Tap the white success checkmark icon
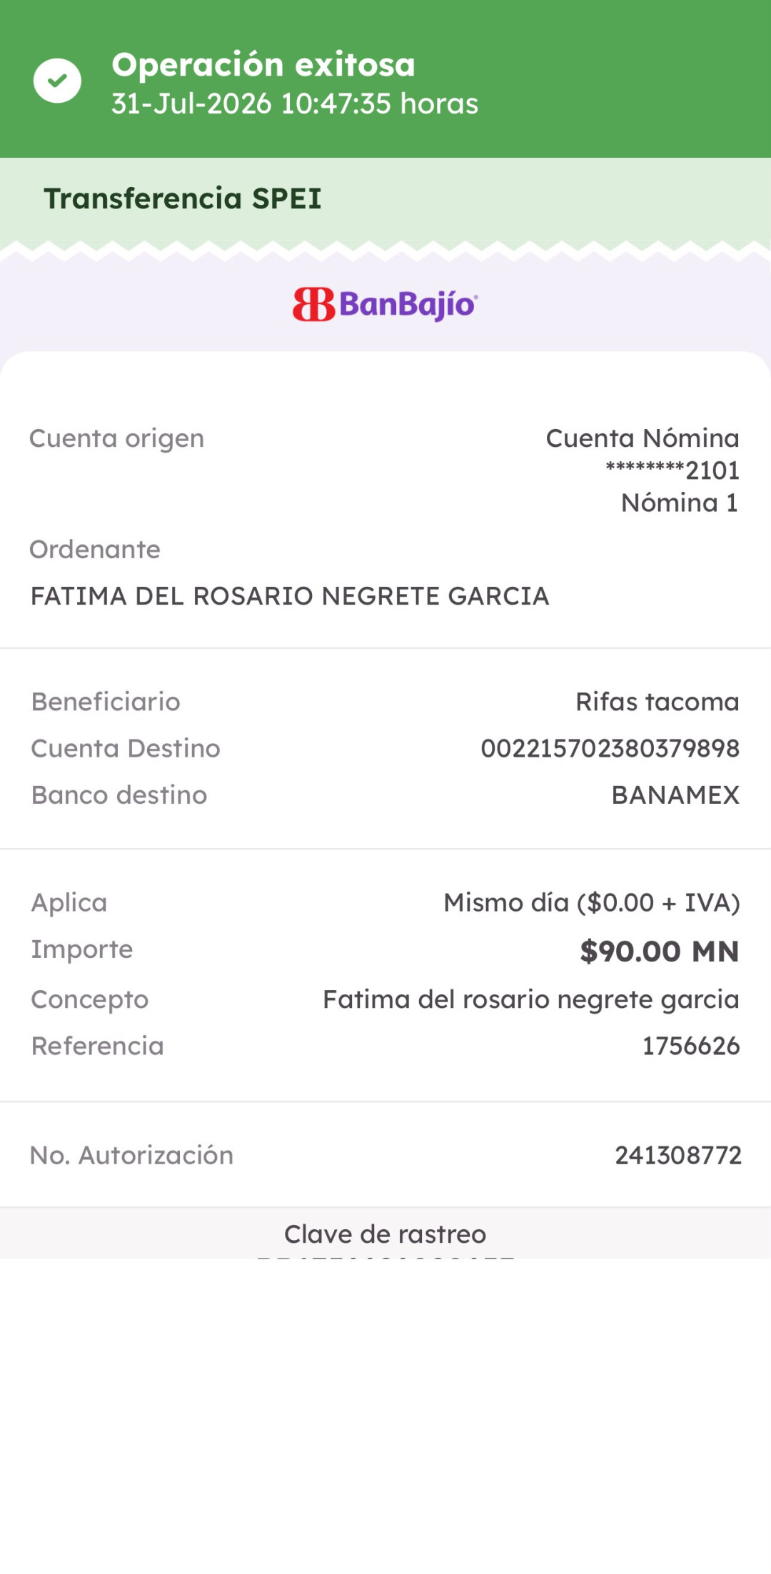The width and height of the screenshot is (771, 1574). (x=57, y=80)
